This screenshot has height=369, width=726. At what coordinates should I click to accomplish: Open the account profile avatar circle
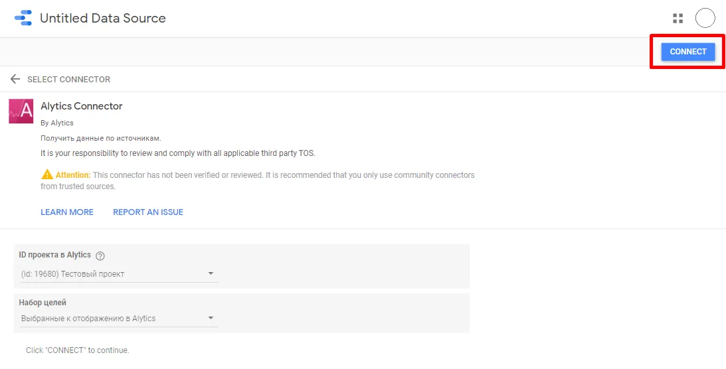click(x=705, y=19)
